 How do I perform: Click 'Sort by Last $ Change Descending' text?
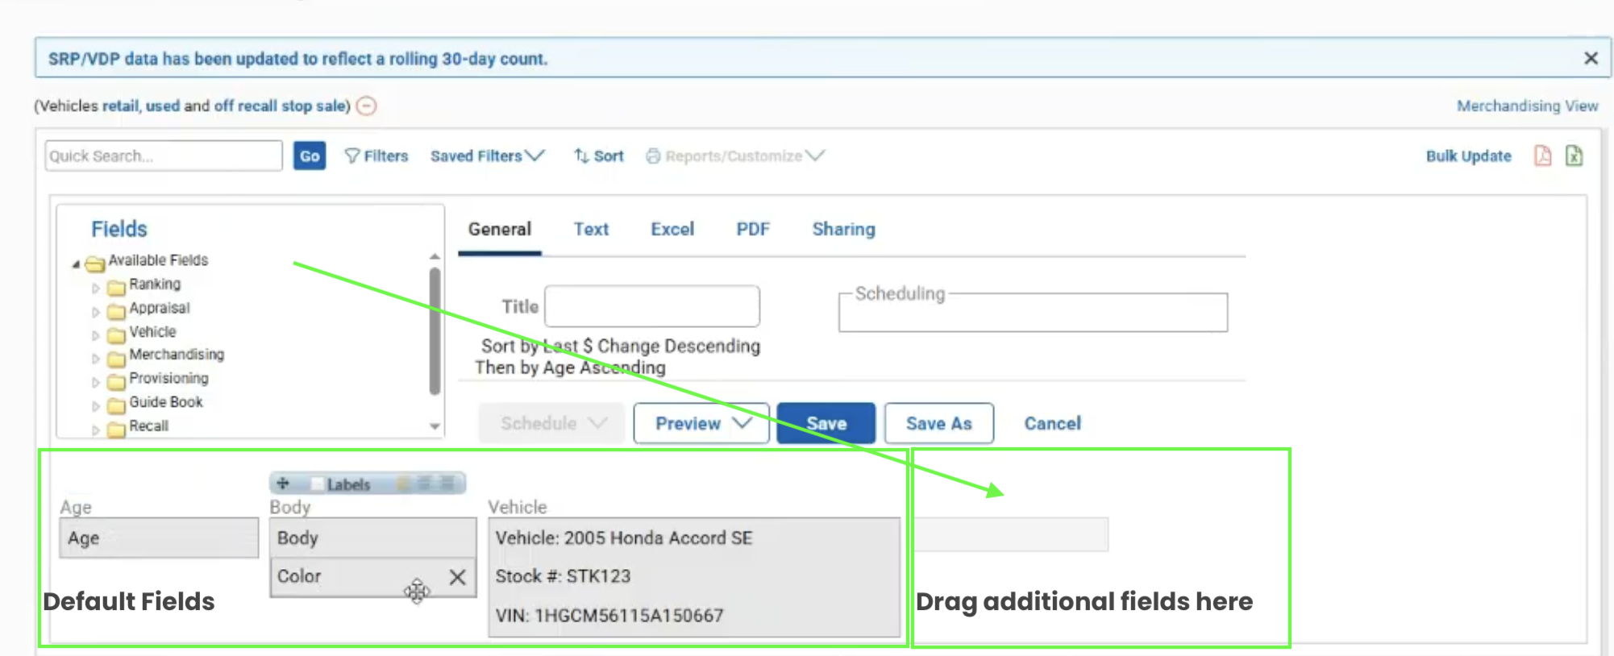pyautogui.click(x=621, y=346)
